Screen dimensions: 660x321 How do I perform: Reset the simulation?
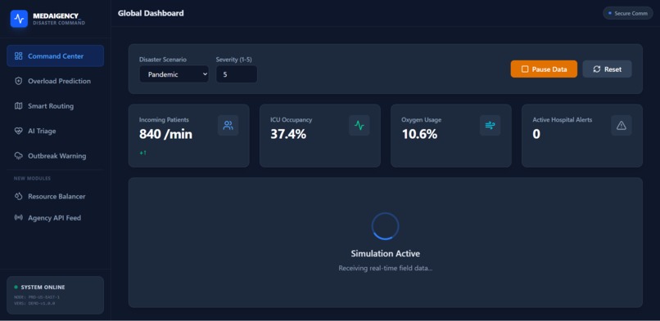607,69
